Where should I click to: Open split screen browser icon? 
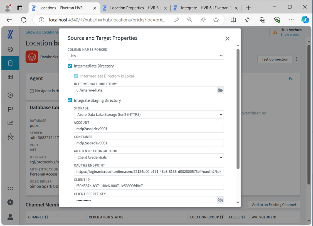[x=233, y=20]
